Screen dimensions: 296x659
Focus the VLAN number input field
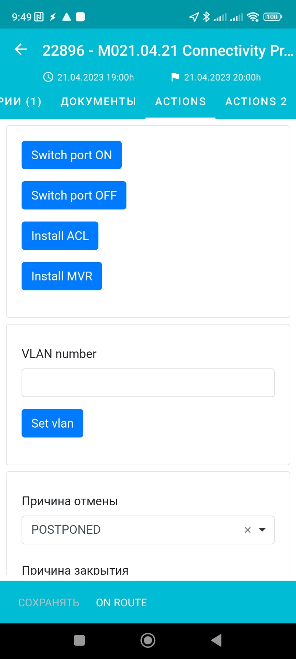148,383
